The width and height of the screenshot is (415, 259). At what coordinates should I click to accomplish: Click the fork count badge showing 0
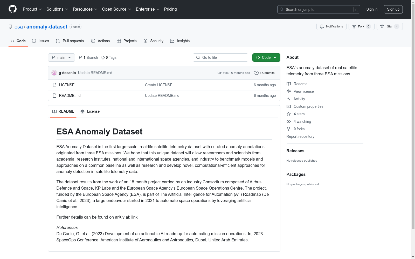tap(368, 26)
